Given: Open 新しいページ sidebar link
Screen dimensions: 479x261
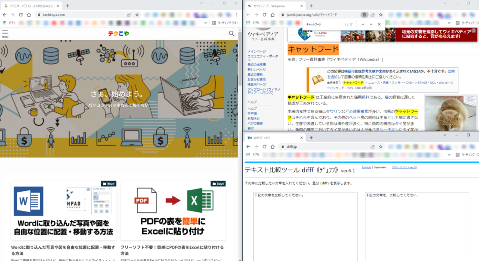Looking at the screenshot, I should pyautogui.click(x=257, y=69).
